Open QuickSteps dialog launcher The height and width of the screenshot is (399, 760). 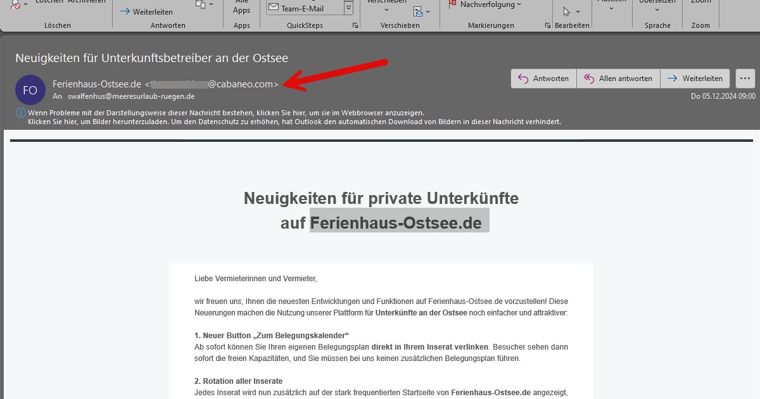click(x=355, y=25)
